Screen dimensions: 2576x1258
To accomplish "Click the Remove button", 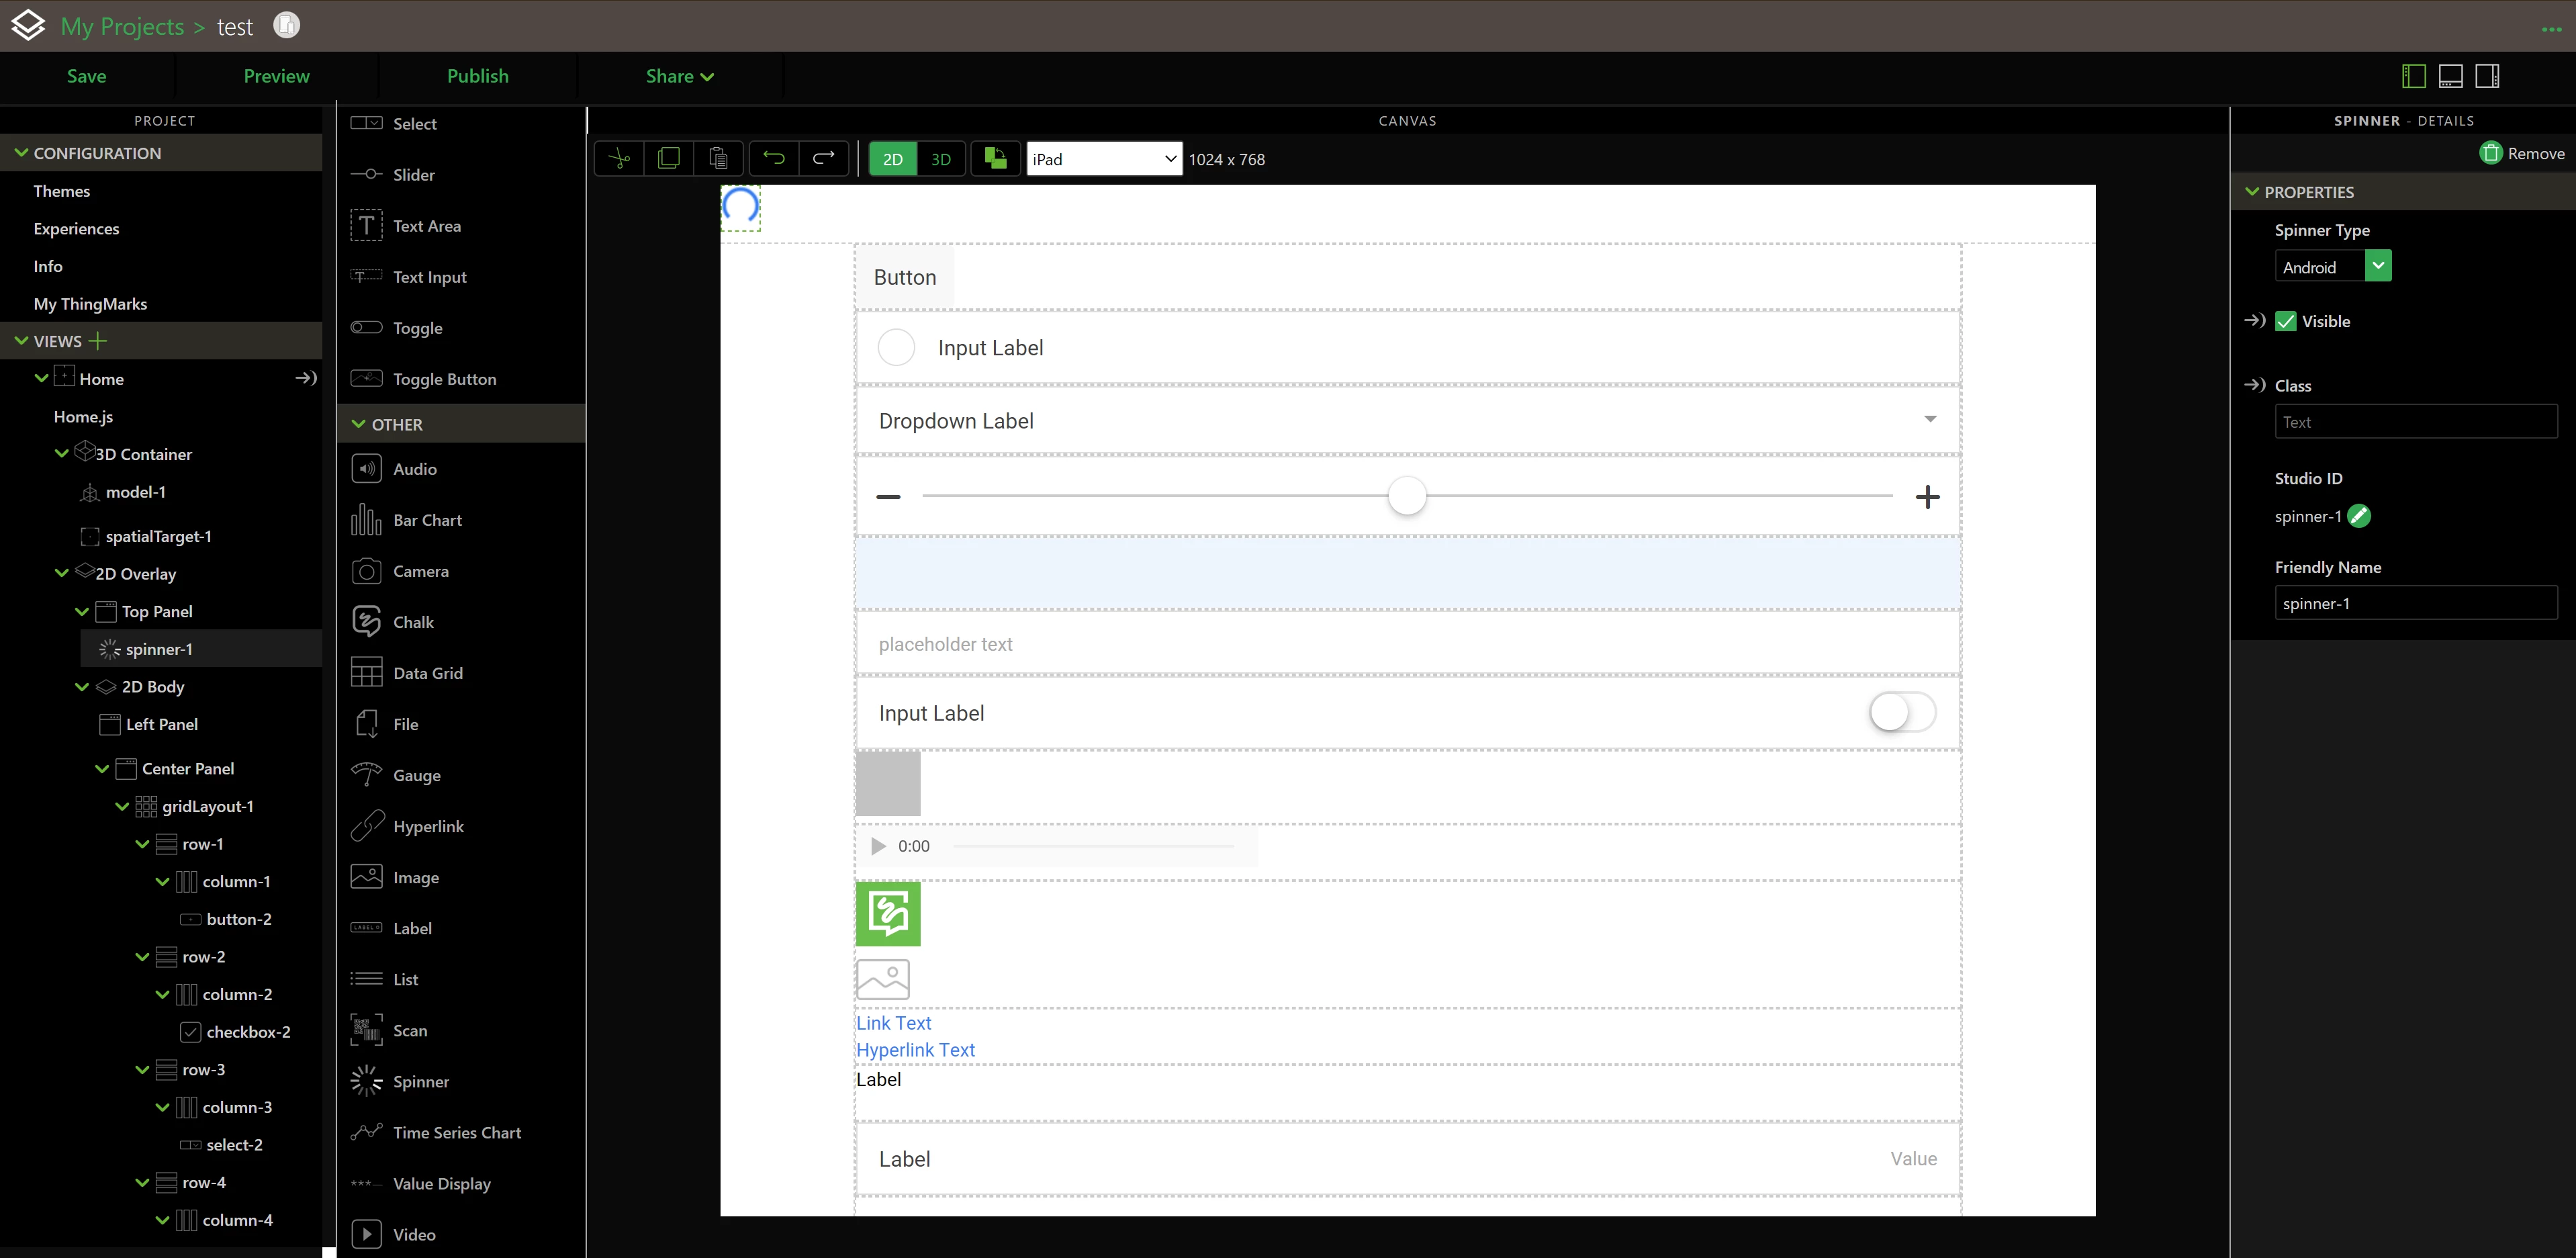I will [2522, 153].
